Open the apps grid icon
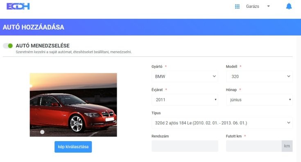The width and height of the screenshot is (301, 162). [237, 7]
